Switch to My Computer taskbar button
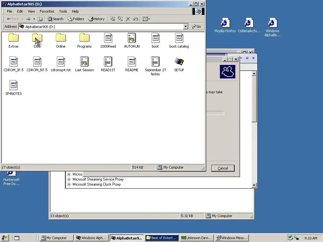323x242 pixels. point(57,238)
